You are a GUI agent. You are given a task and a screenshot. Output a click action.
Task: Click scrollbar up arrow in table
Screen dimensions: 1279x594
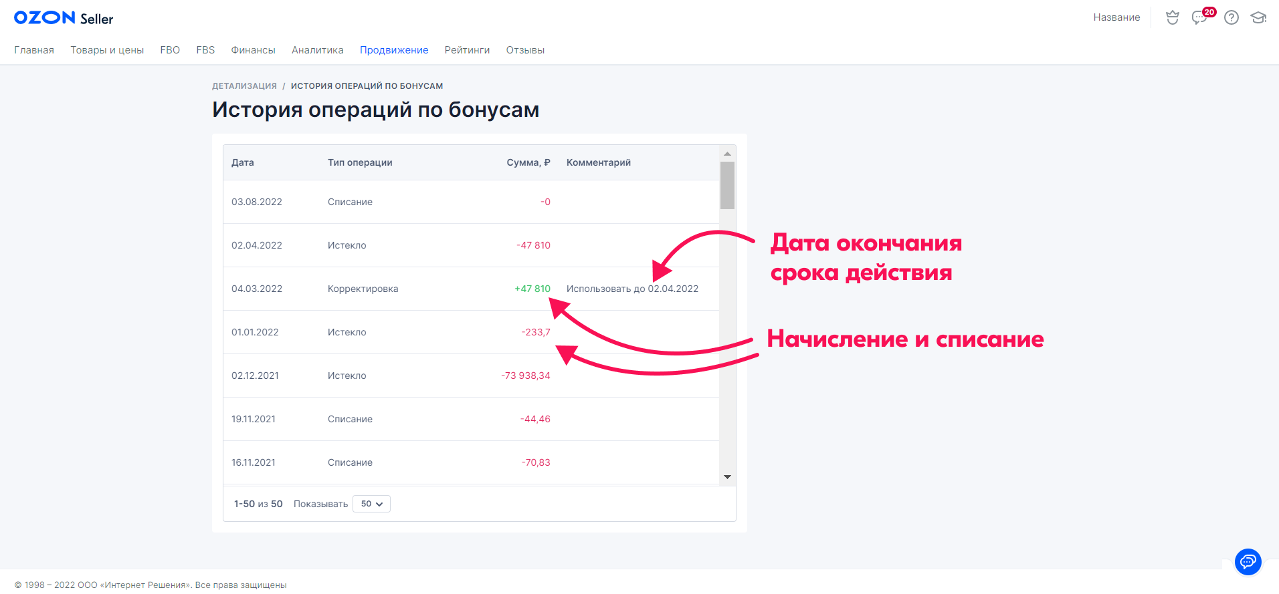[x=727, y=154]
